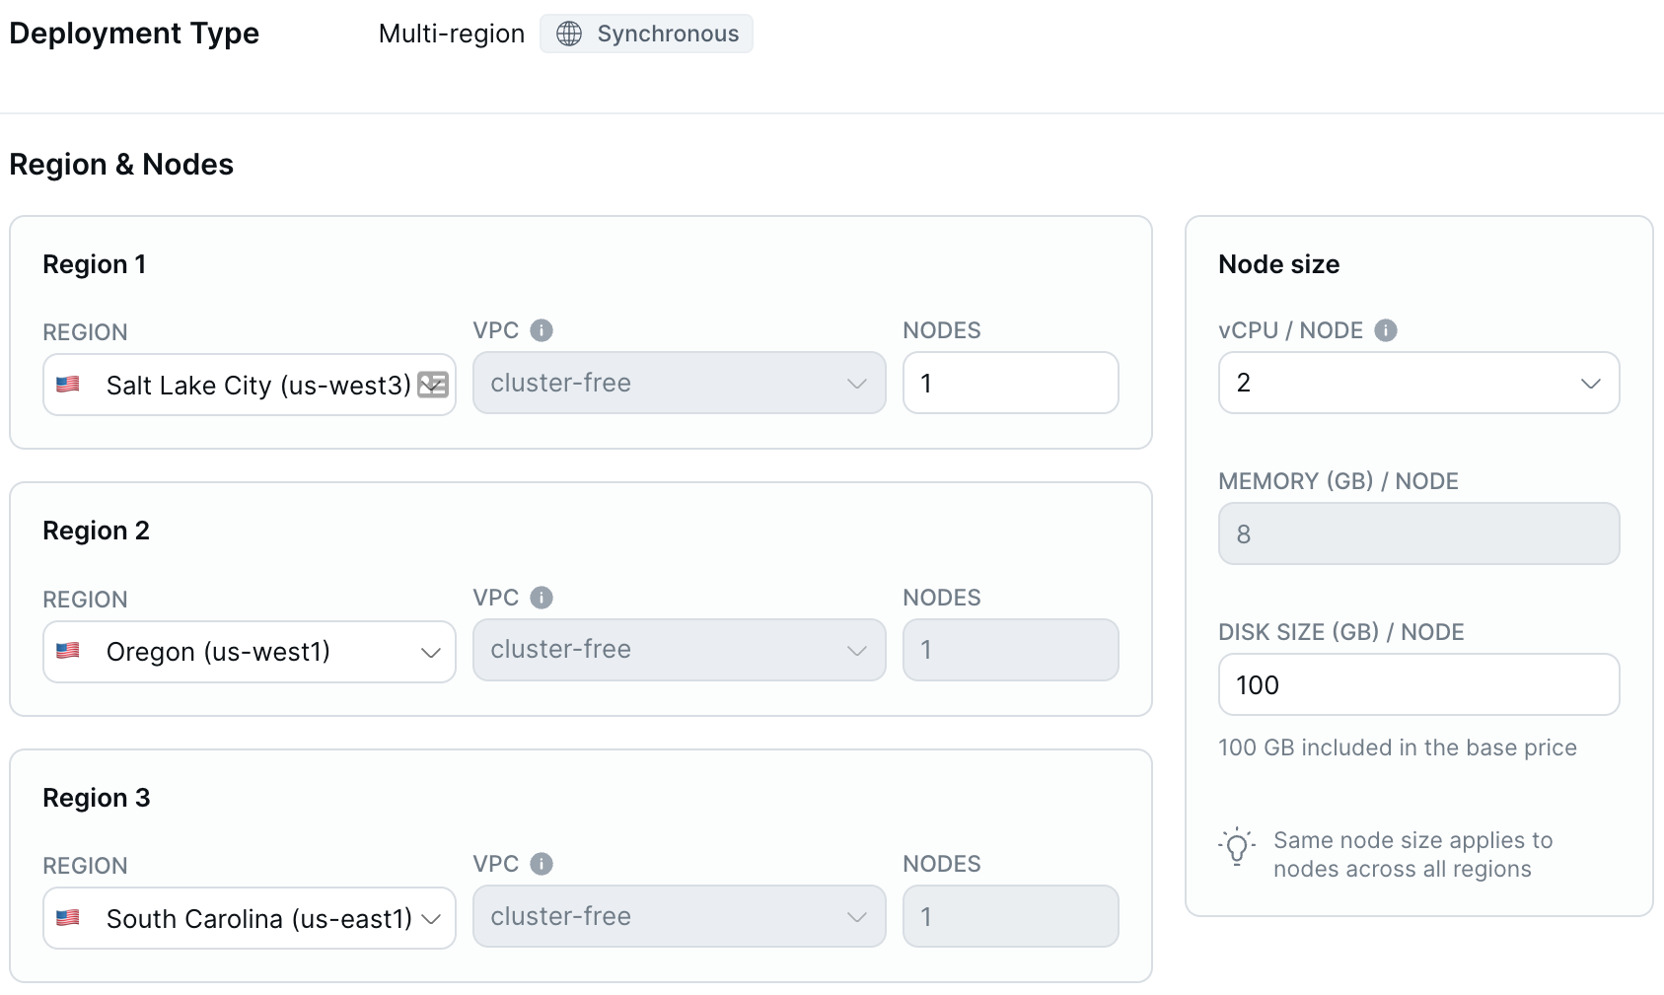
Task: Click US flag icon in Salt Lake City field
Action: (x=68, y=385)
